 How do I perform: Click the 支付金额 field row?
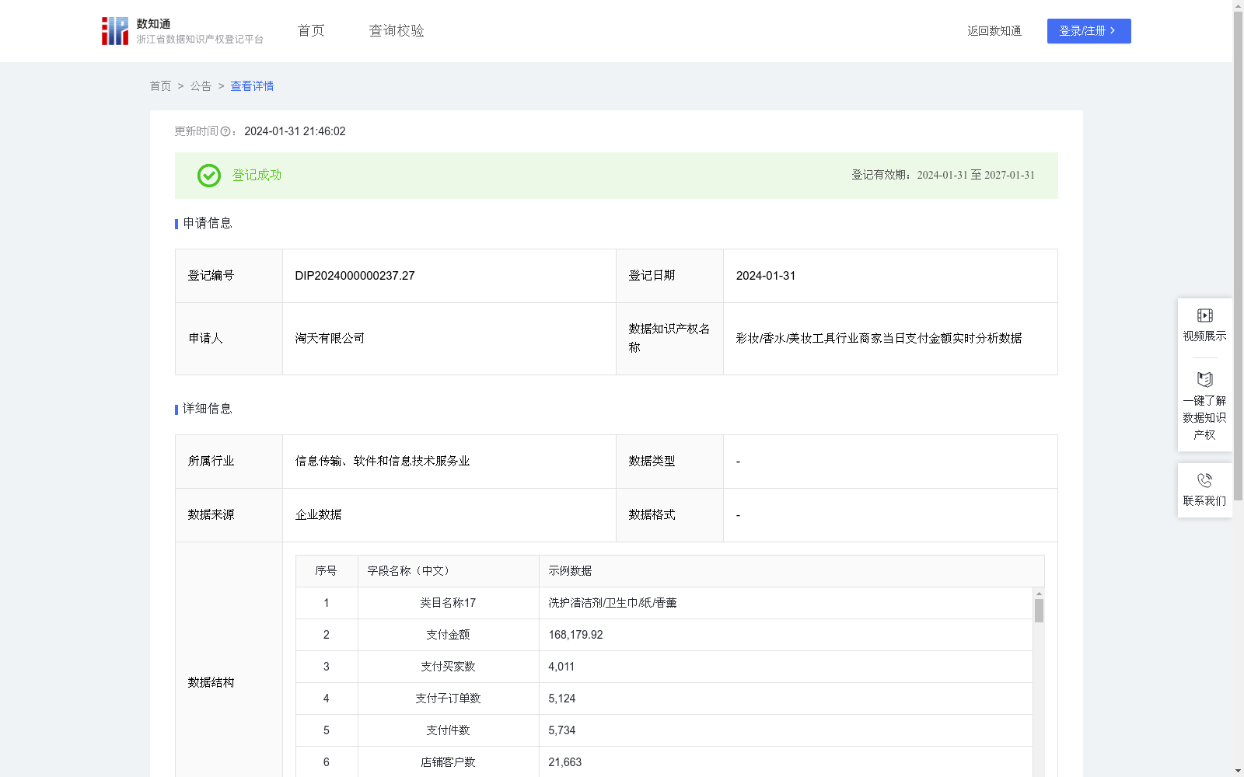coord(447,634)
